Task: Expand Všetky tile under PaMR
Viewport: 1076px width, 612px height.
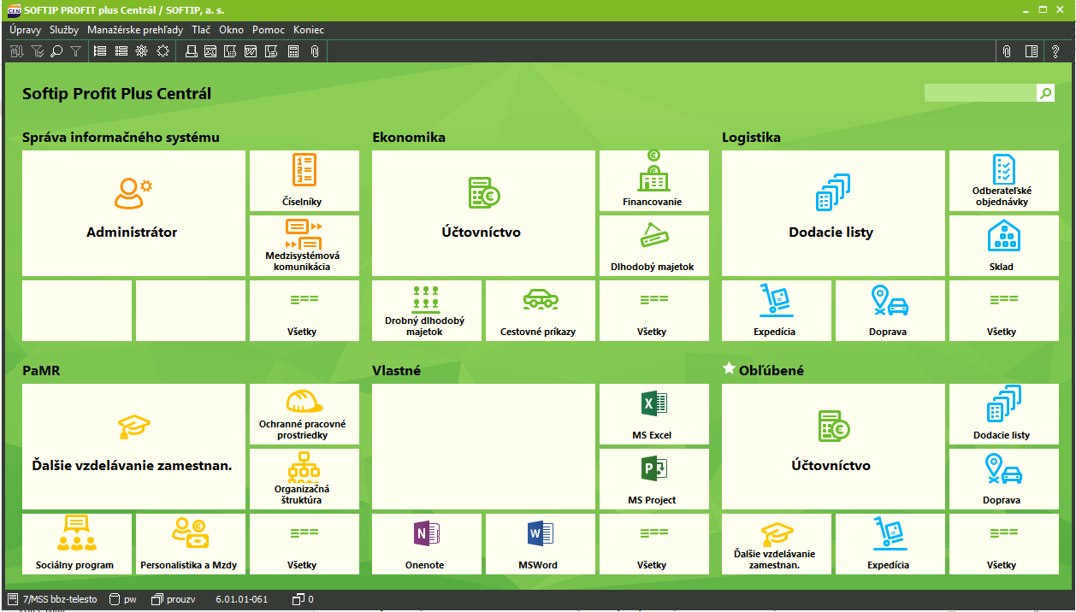Action: [x=304, y=544]
